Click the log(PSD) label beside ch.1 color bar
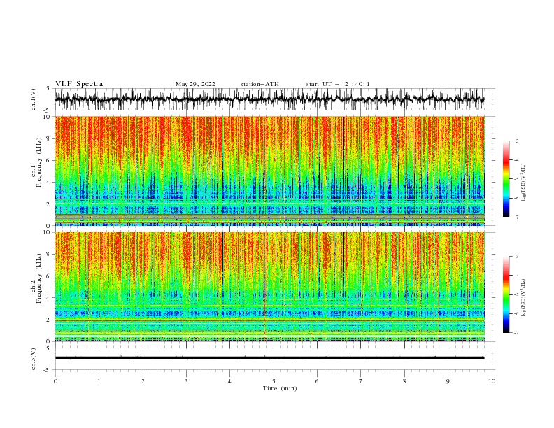The image size is (554, 428). [x=524, y=183]
